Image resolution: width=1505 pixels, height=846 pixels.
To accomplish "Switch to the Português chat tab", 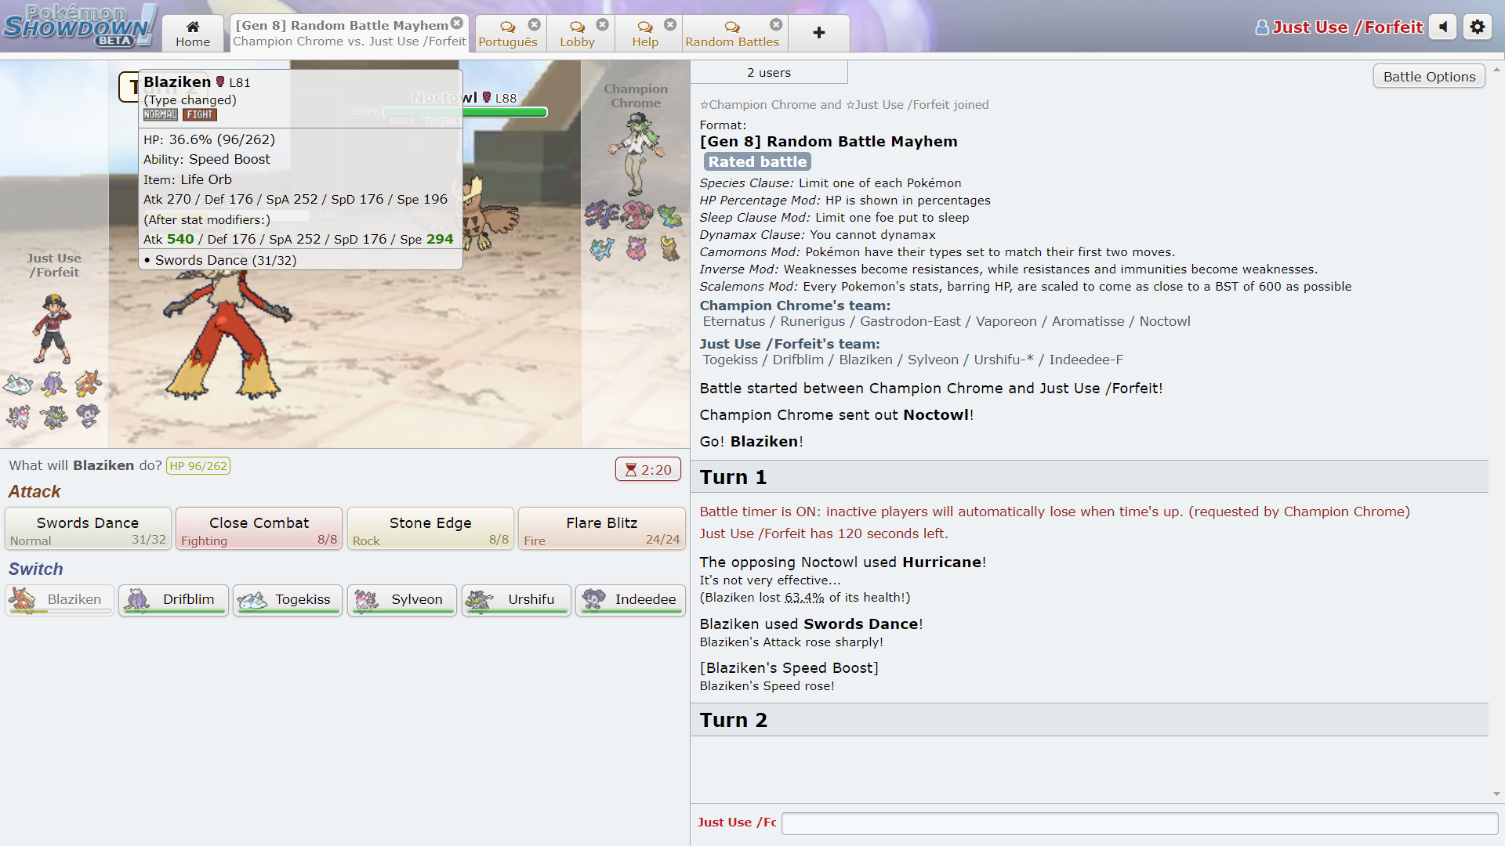I will tap(508, 34).
